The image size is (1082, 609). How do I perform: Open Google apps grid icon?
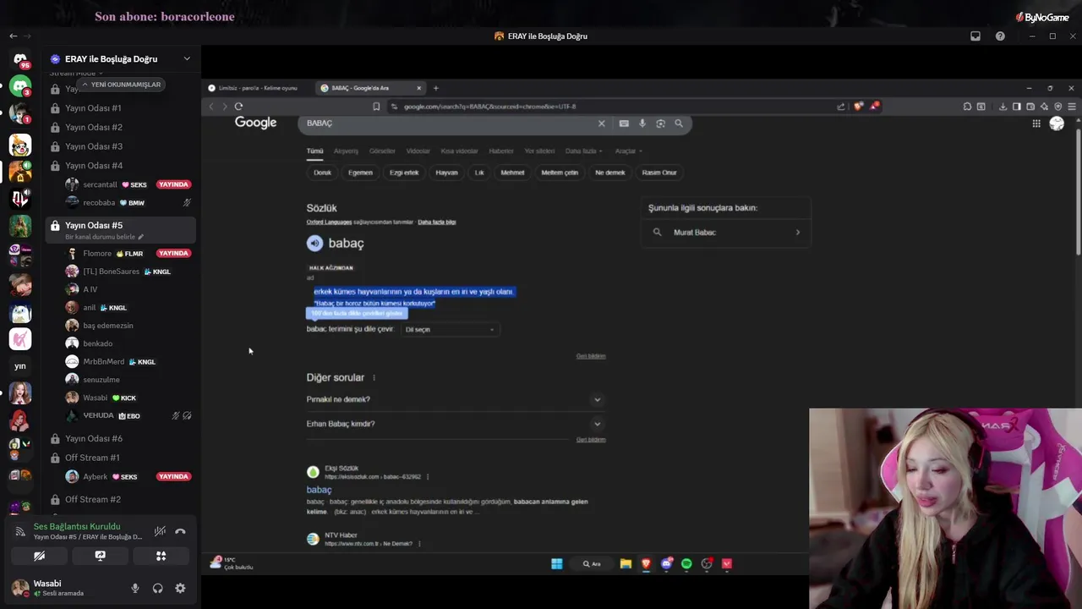(x=1036, y=123)
